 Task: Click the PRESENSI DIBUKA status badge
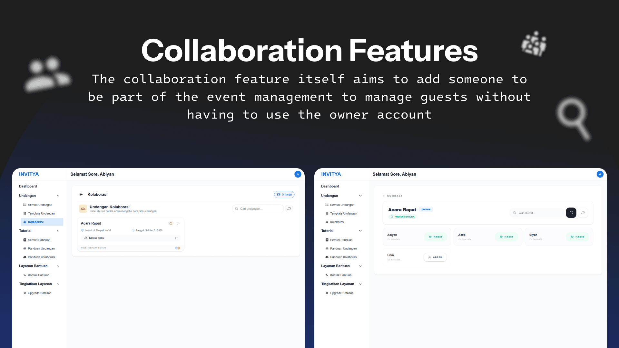point(402,217)
